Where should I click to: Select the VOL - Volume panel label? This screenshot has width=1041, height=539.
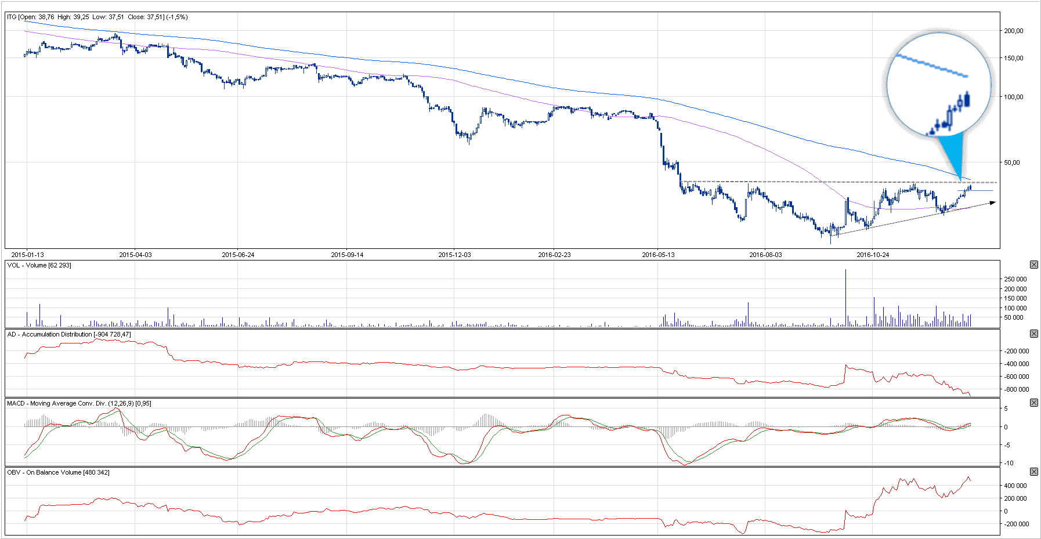pyautogui.click(x=39, y=265)
